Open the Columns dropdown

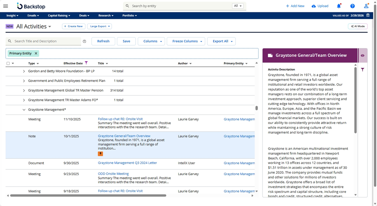click(152, 41)
